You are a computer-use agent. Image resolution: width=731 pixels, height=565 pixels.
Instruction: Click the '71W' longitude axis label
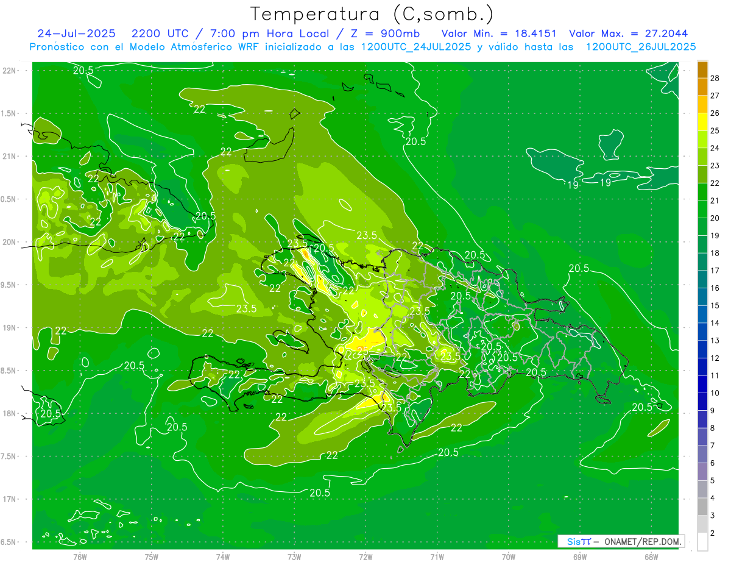437,556
